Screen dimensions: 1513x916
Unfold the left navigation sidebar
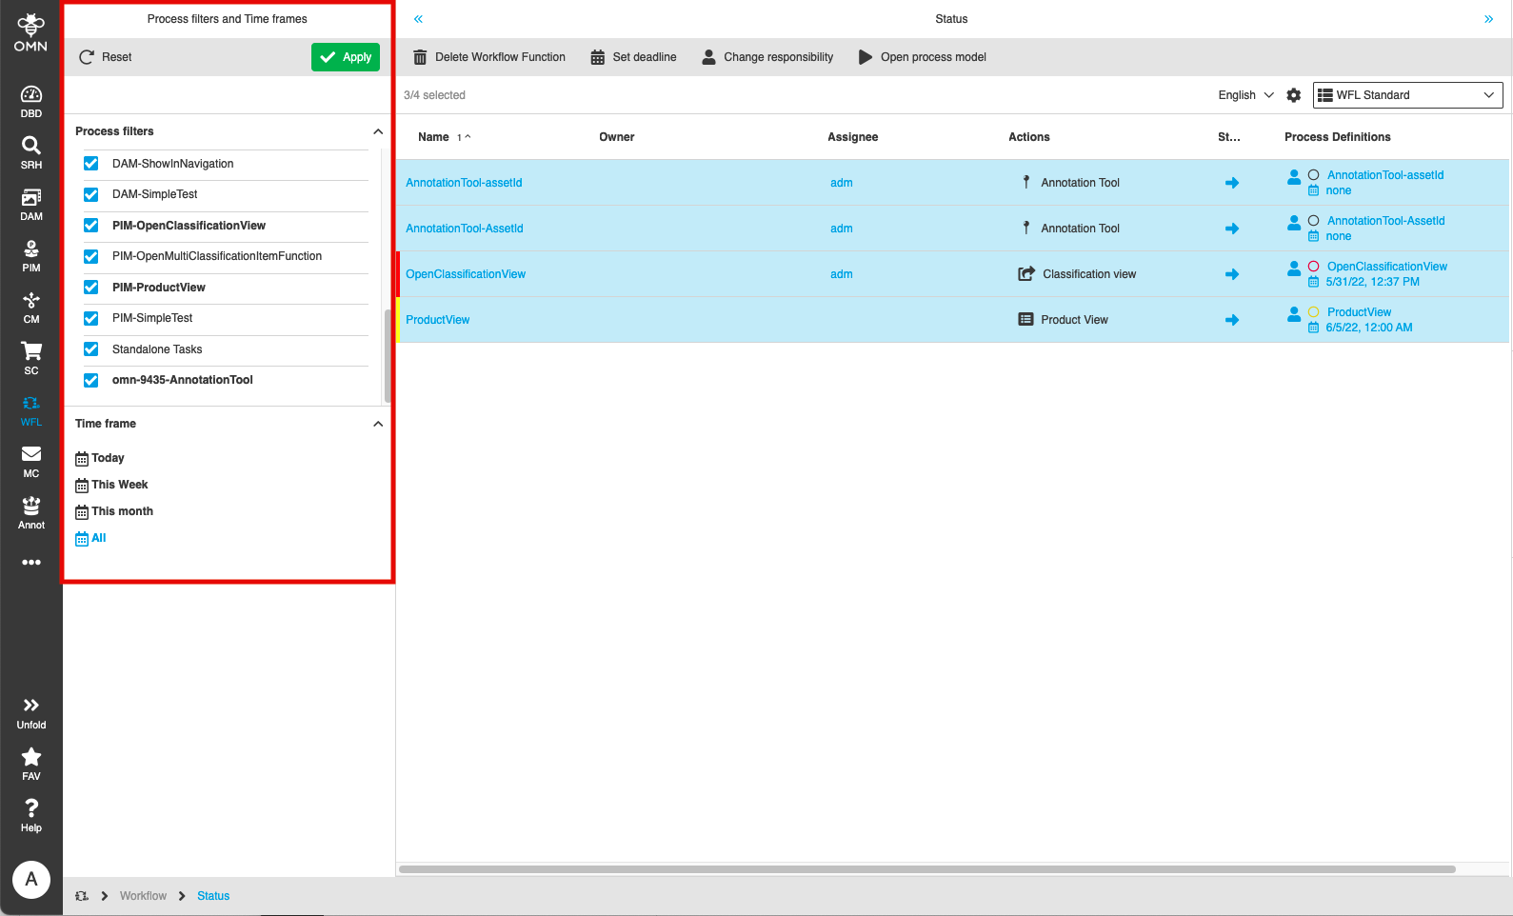31,713
